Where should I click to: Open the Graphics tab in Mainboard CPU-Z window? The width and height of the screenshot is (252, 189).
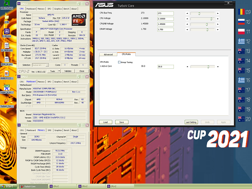pyautogui.click(x=58, y=82)
